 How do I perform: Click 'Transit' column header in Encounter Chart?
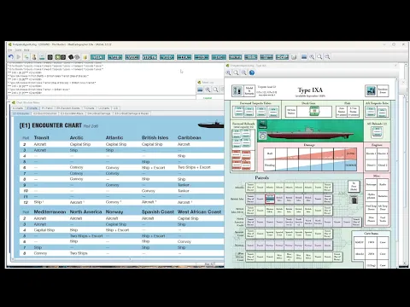pos(42,137)
